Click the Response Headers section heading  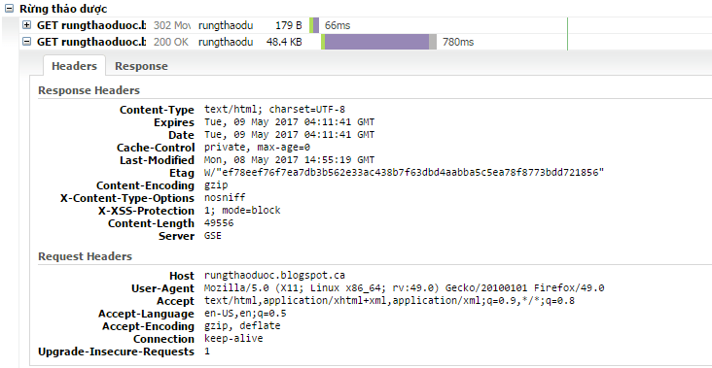click(89, 90)
